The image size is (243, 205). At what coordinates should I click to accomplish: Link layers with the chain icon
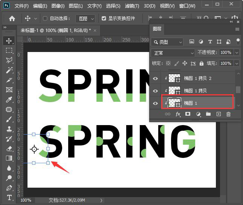point(168,114)
